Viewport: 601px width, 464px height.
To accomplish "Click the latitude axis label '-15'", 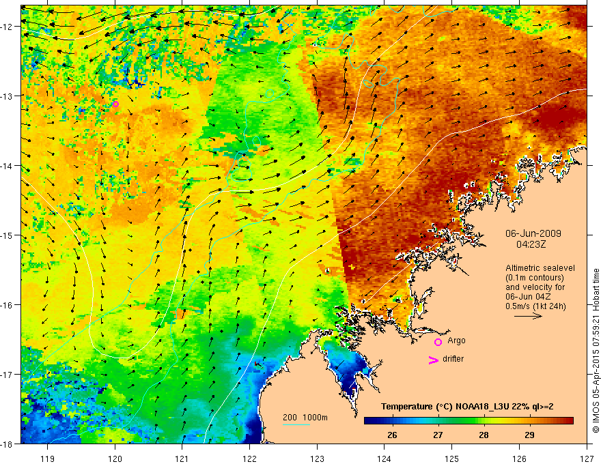I will pyautogui.click(x=7, y=235).
